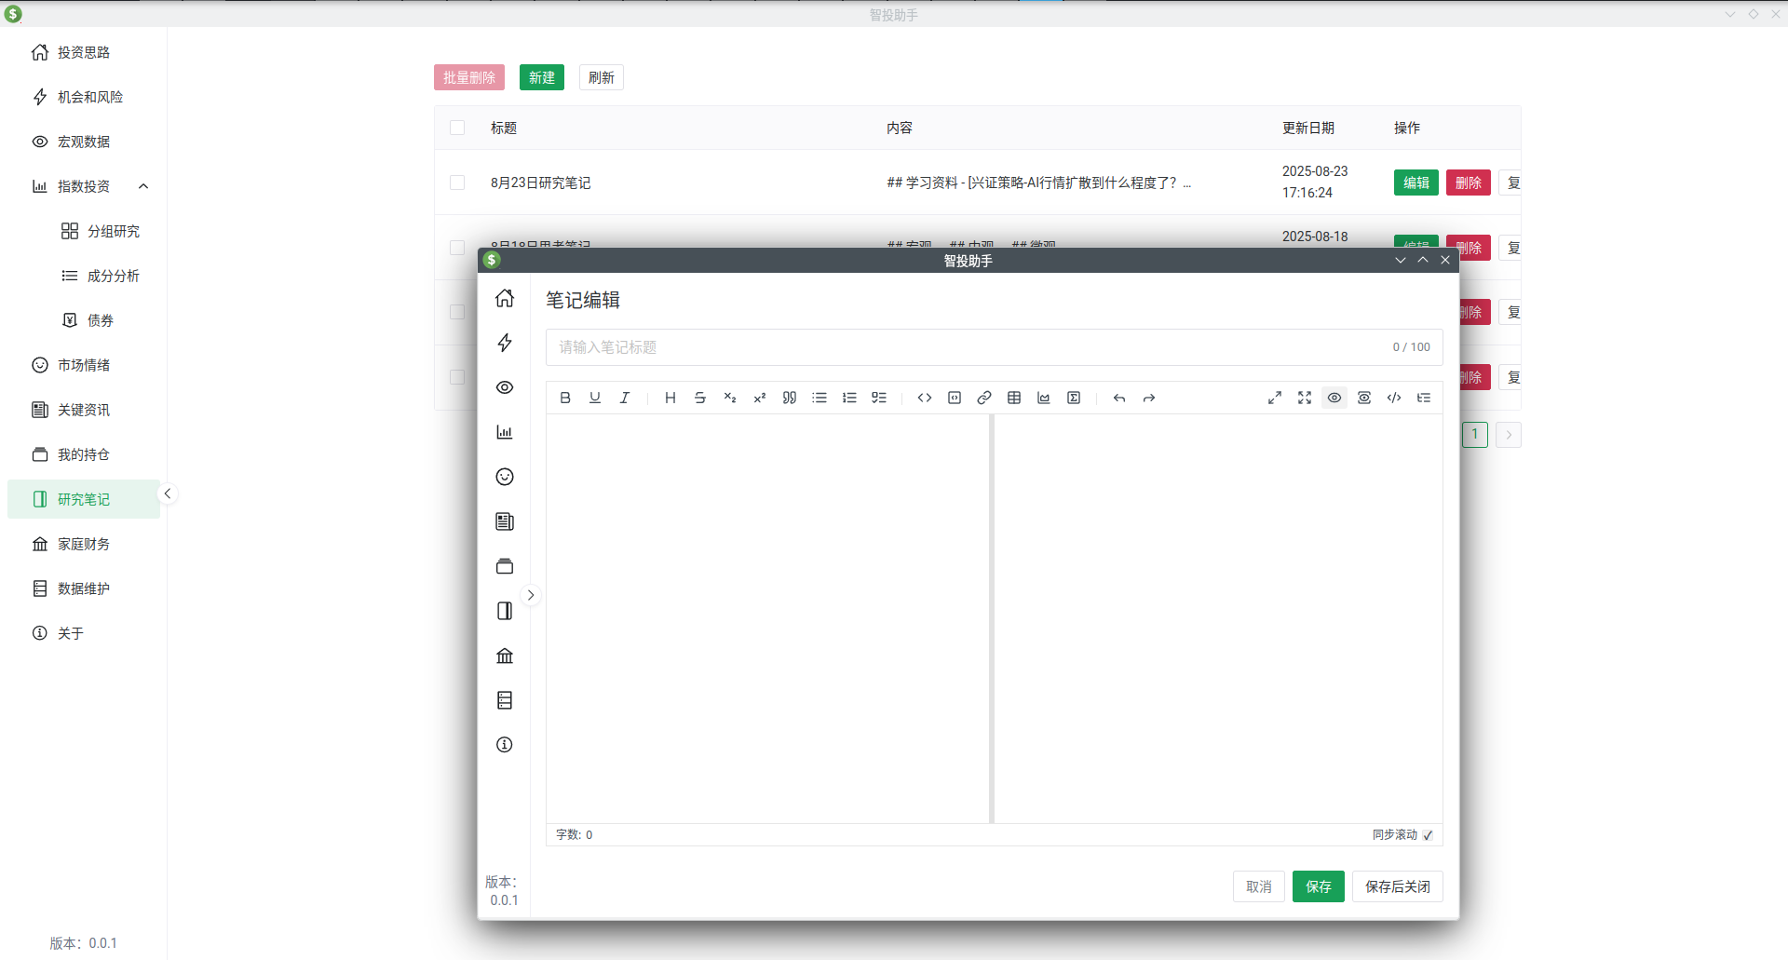This screenshot has width=1788, height=960.
Task: Click into the markdown editing area
Action: click(767, 618)
